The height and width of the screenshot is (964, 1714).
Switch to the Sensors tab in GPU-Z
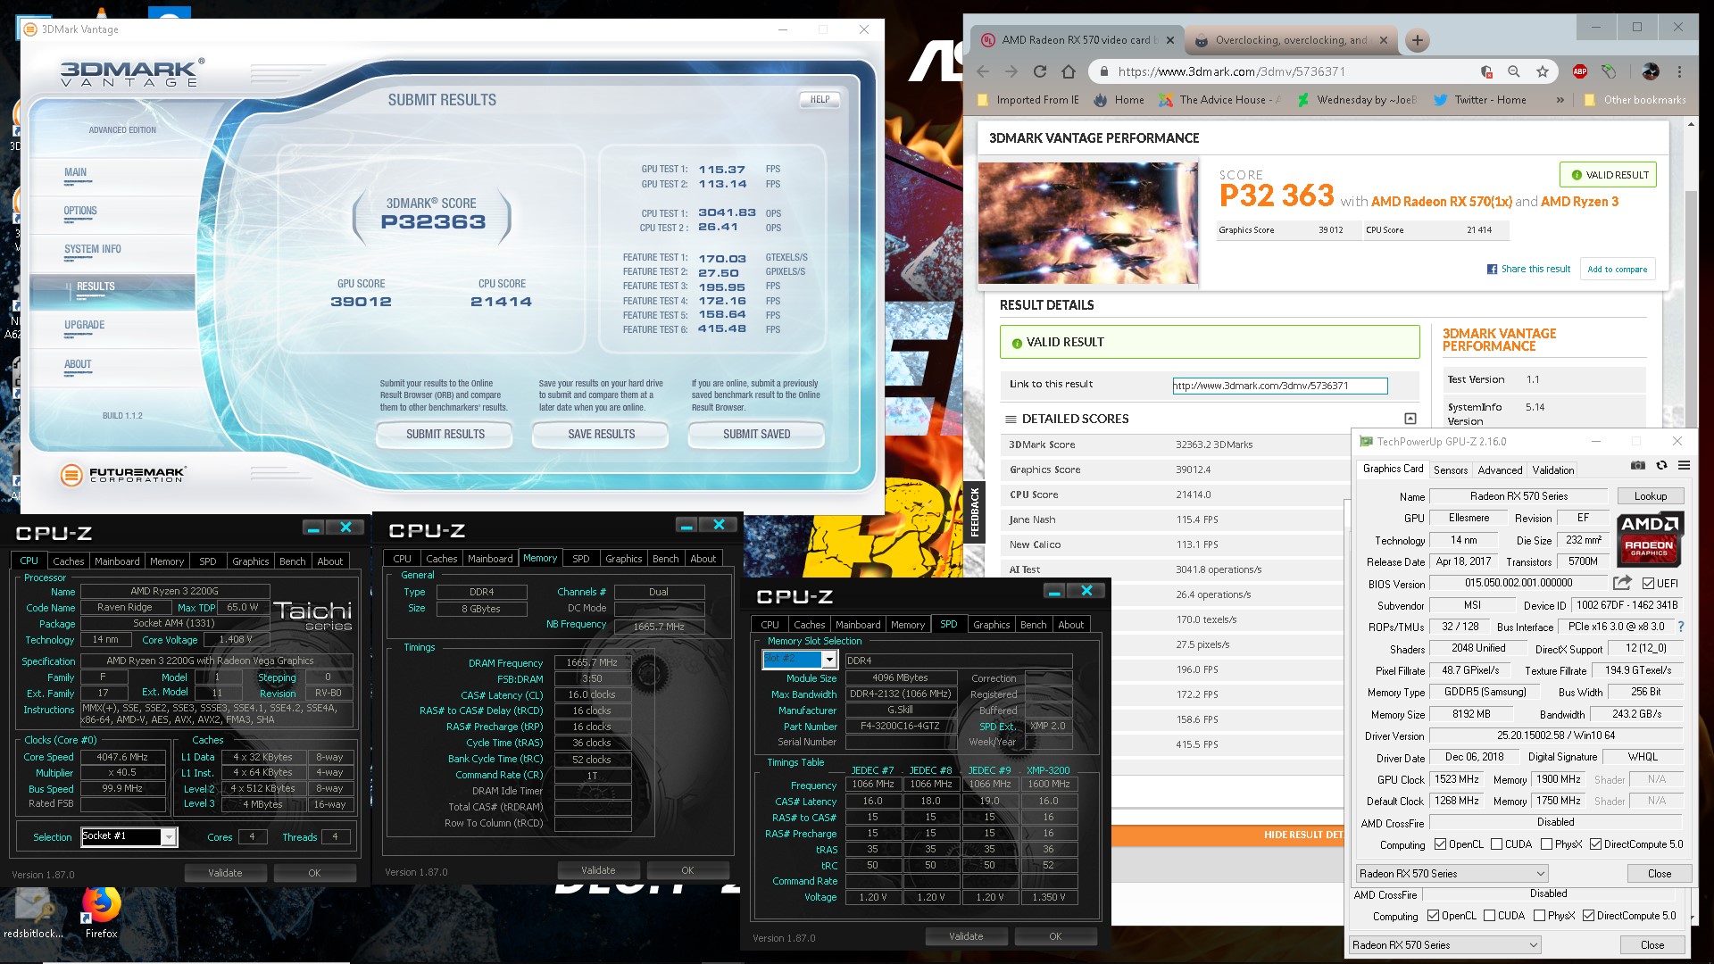[1450, 470]
